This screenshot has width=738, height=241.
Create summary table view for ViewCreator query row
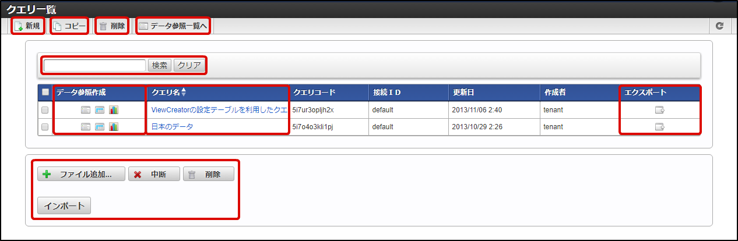point(99,109)
